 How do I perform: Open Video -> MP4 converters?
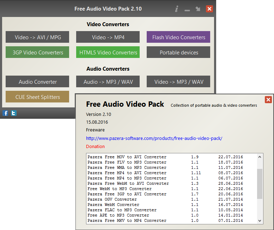coord(108,37)
